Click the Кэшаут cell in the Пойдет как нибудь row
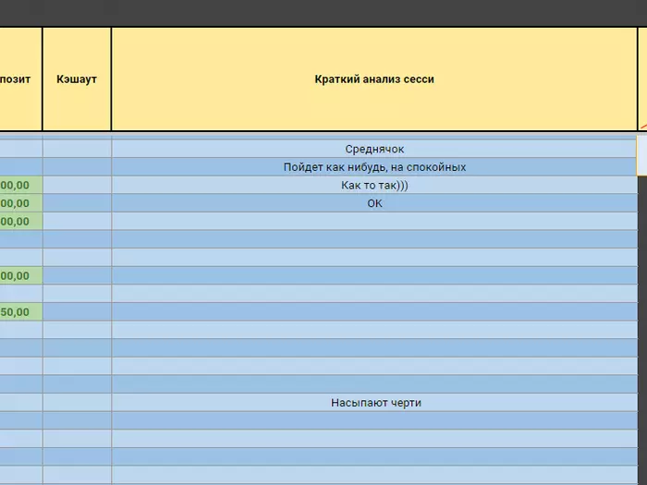The width and height of the screenshot is (647, 485). pos(77,167)
